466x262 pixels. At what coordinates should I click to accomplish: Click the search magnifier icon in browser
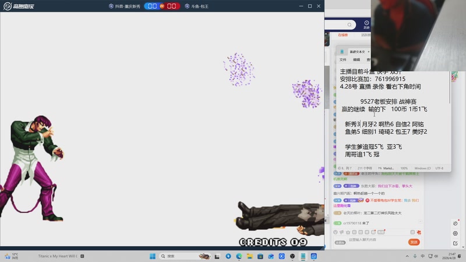pos(349,24)
